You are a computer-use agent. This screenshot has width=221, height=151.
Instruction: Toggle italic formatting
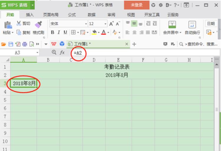(59, 32)
